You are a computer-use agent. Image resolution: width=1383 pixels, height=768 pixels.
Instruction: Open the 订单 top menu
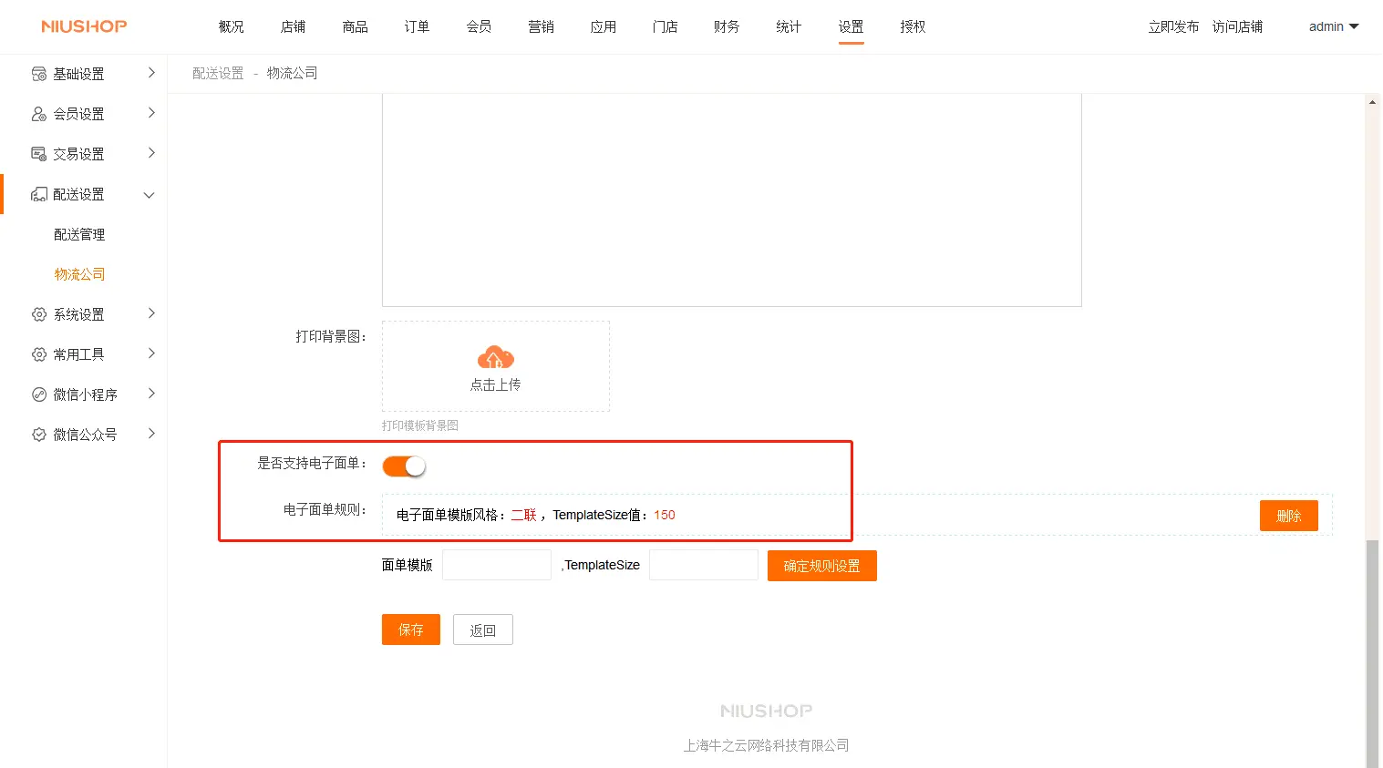click(x=417, y=26)
